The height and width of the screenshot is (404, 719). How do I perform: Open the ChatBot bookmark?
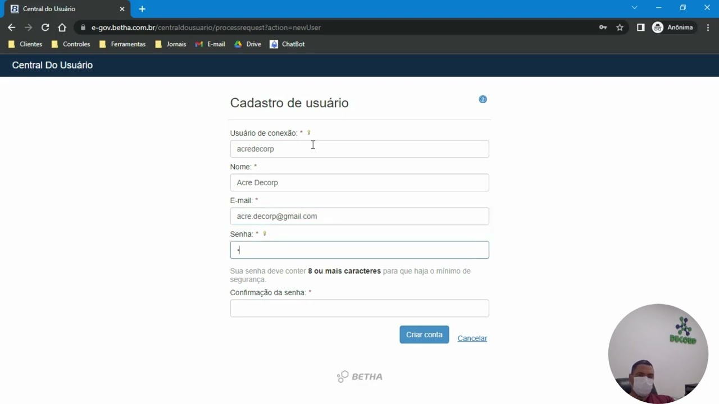tap(287, 44)
